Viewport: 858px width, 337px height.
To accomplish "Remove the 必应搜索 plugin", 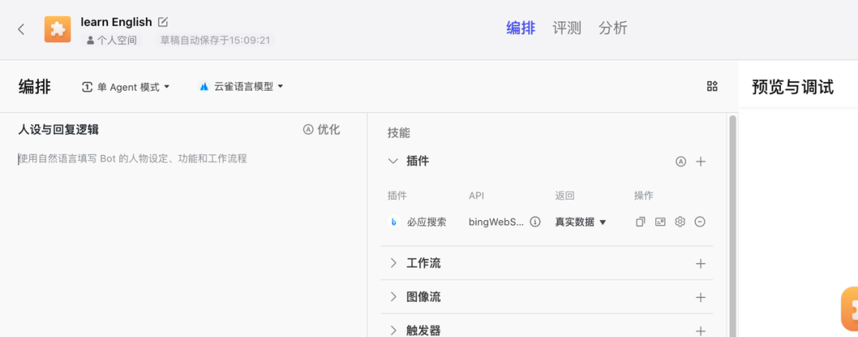I will pos(699,222).
